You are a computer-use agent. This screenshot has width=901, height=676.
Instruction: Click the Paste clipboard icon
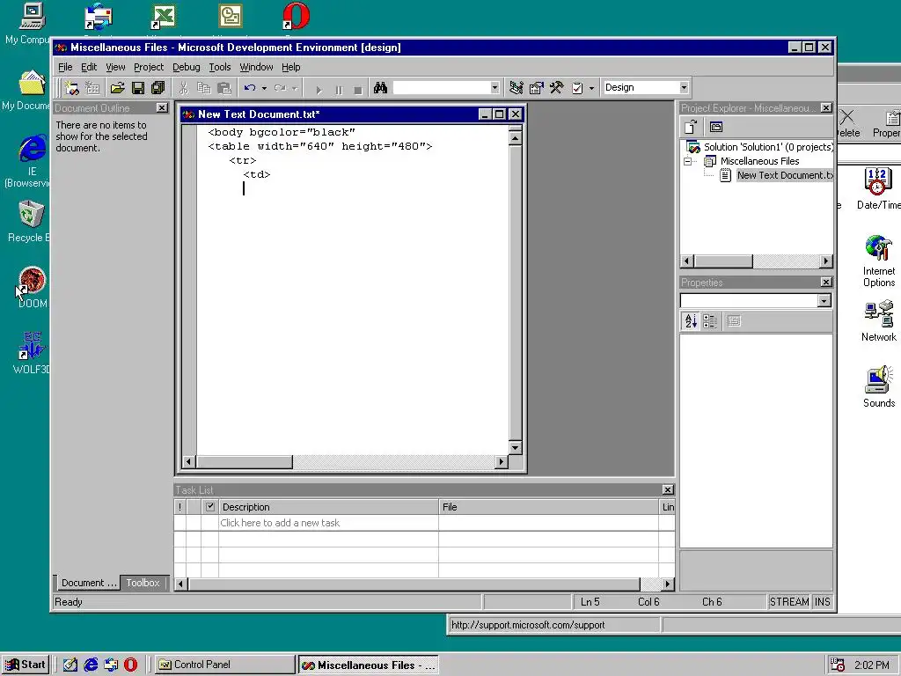tap(224, 88)
